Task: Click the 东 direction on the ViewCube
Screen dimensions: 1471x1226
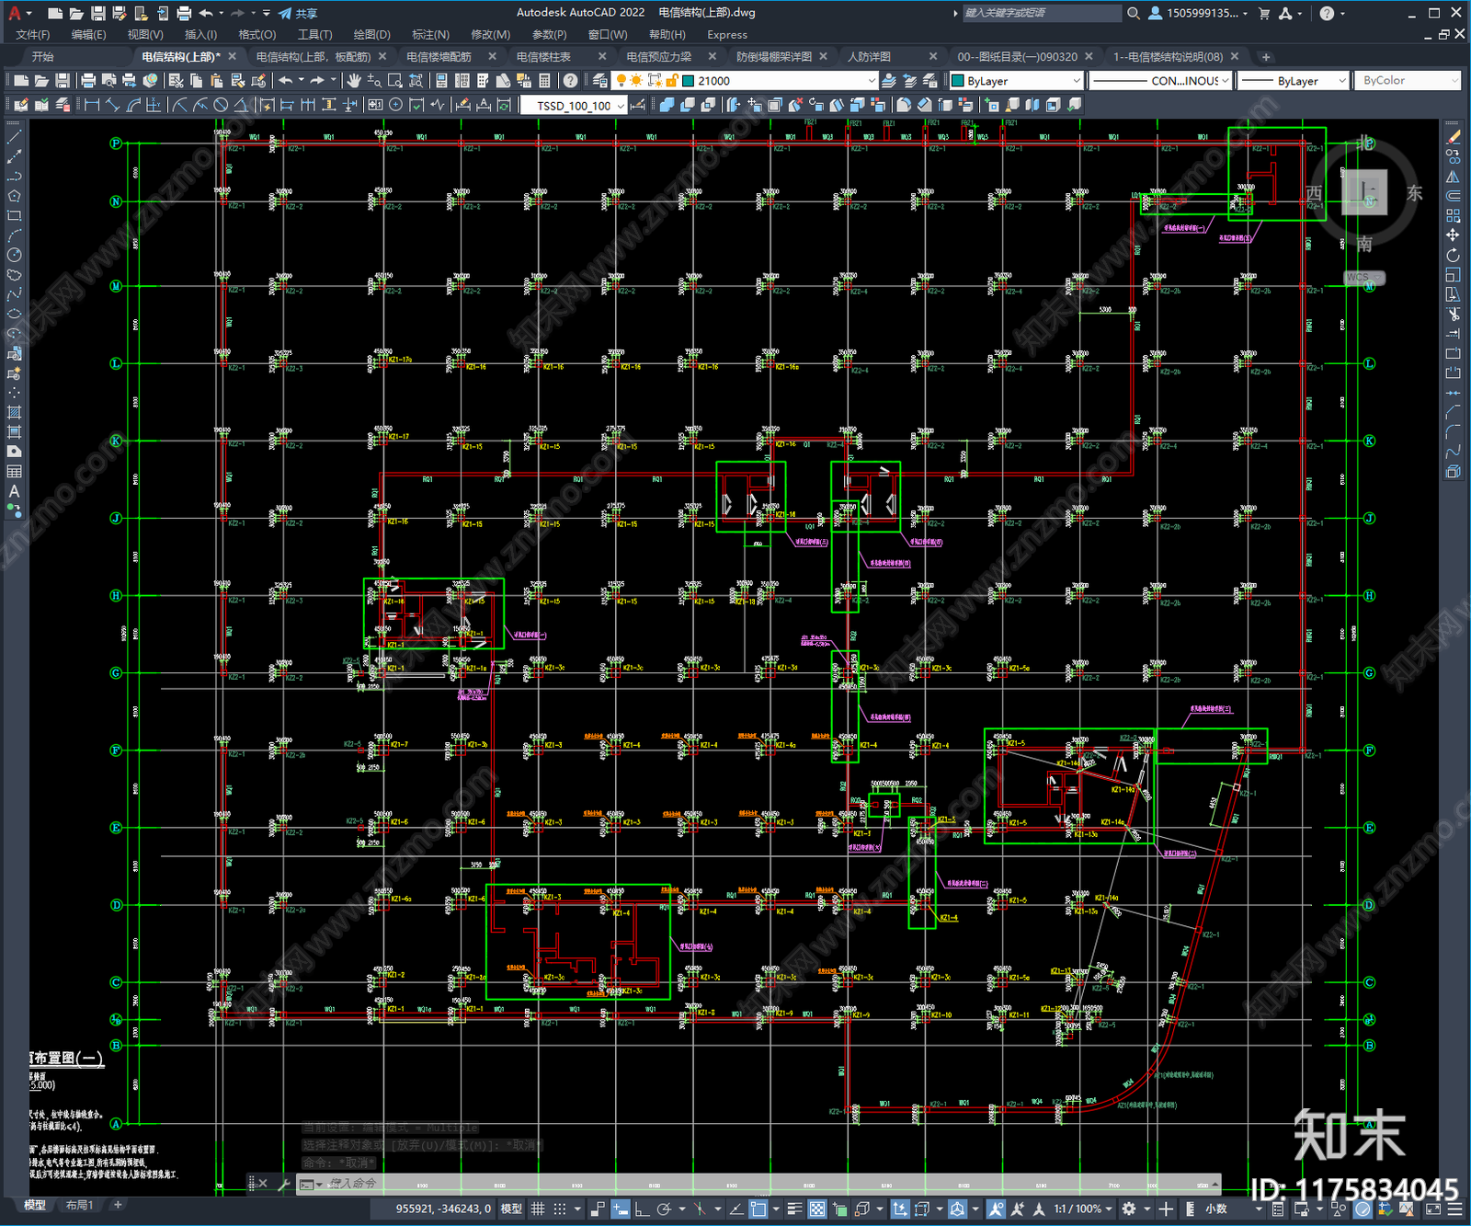Action: click(1414, 193)
